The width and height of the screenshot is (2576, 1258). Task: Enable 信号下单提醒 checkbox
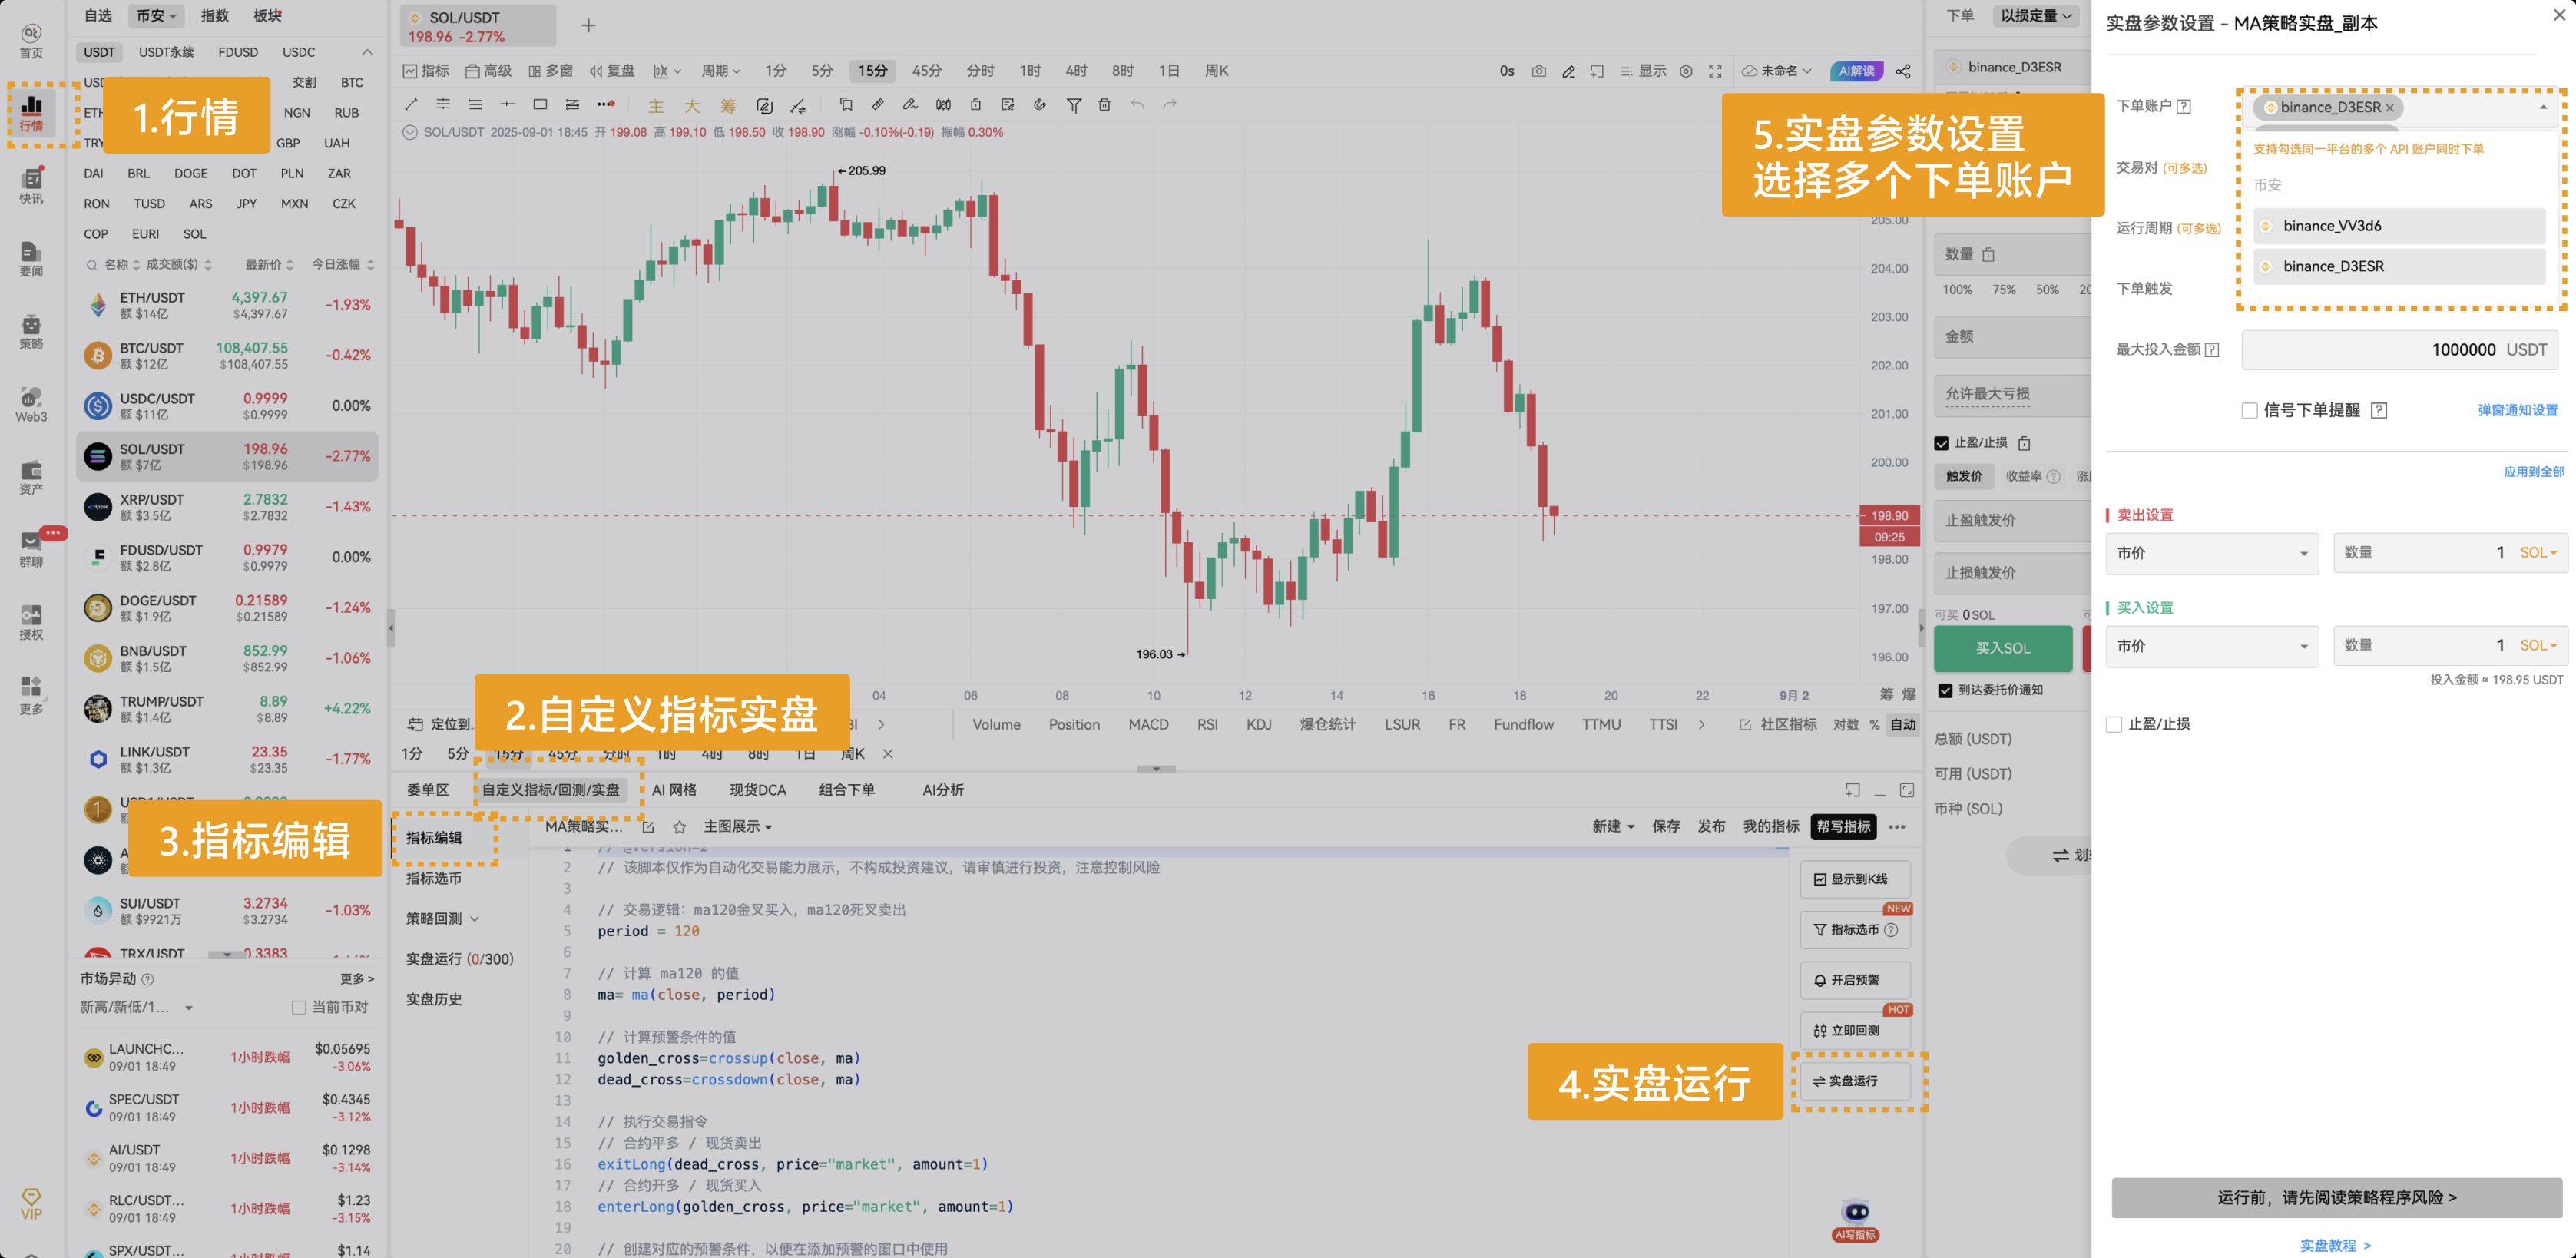pyautogui.click(x=2249, y=410)
